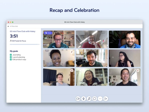Select video of woman with dark headphones and grey jacket

pos(92,77)
